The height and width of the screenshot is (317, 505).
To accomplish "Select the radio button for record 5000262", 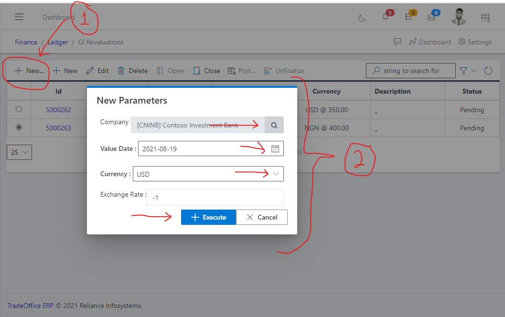I will tap(19, 109).
